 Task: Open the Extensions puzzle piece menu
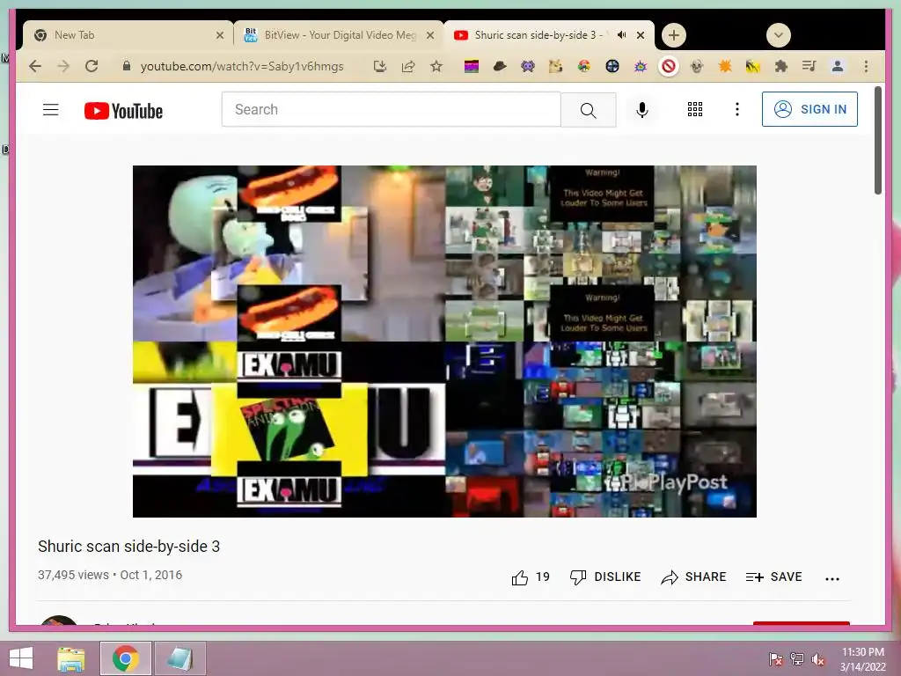click(781, 67)
